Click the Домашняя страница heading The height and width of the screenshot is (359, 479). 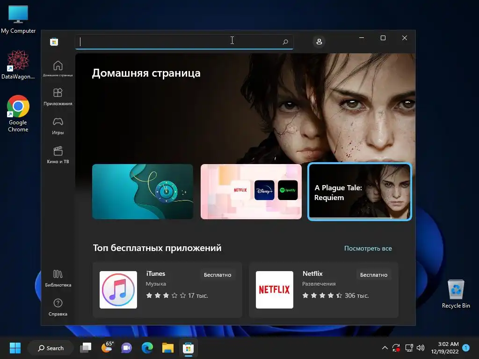pyautogui.click(x=146, y=73)
